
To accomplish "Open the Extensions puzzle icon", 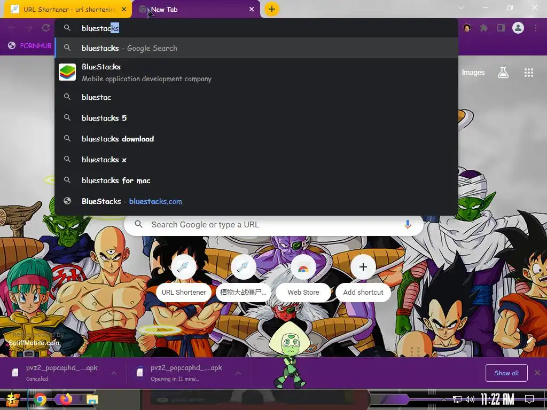I will pos(484,28).
